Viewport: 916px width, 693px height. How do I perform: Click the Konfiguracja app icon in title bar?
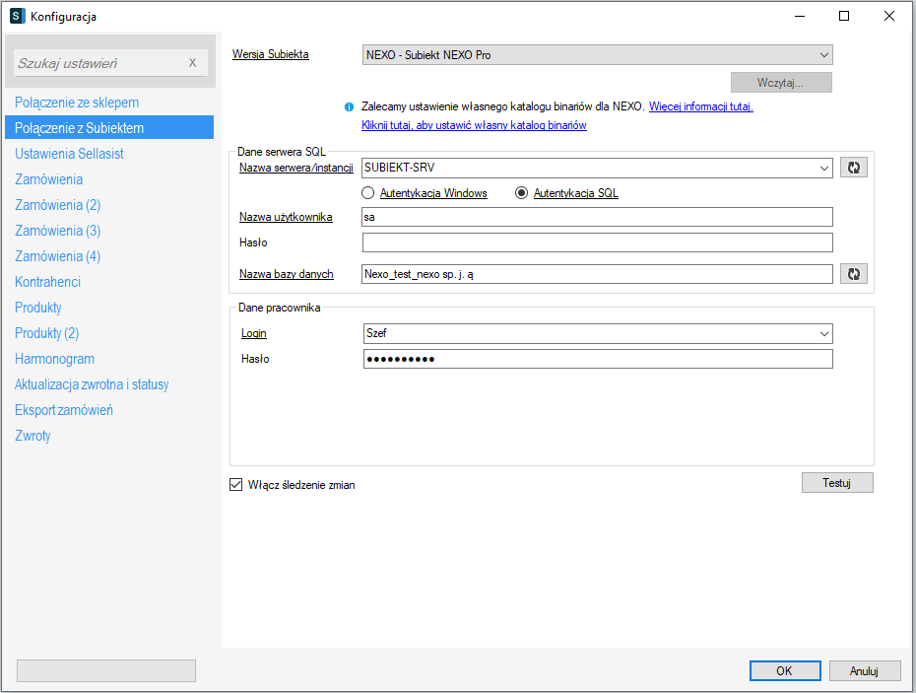click(x=17, y=16)
